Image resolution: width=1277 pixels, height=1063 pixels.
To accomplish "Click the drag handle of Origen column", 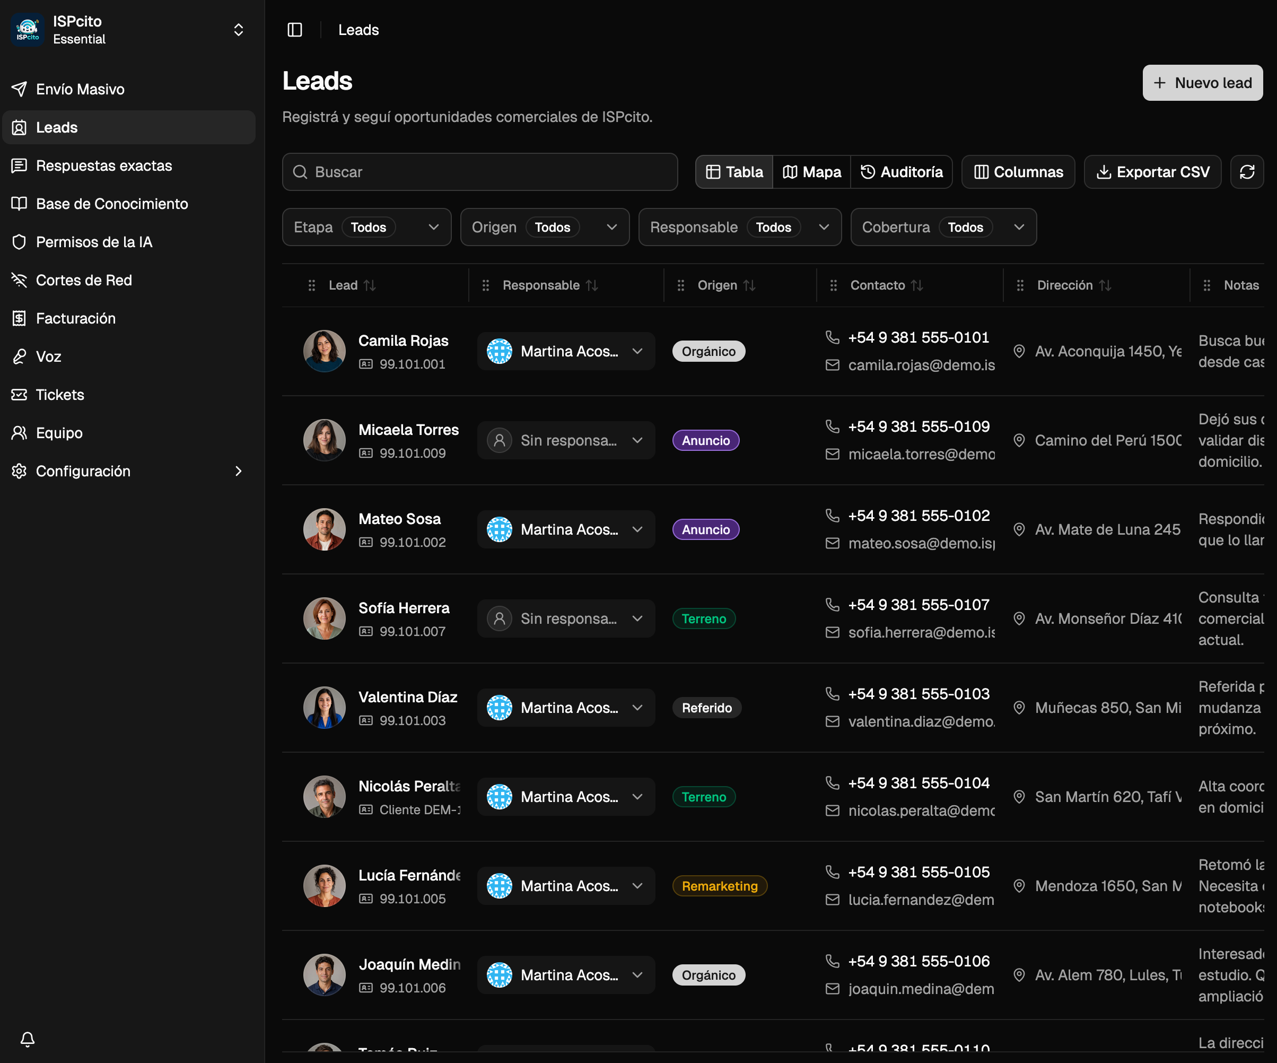I will click(680, 285).
